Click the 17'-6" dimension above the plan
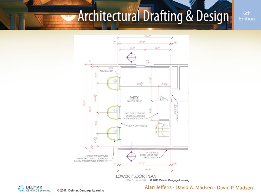 click(x=142, y=42)
